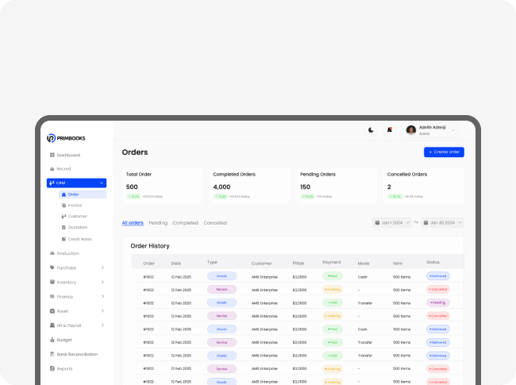The image size is (516, 385).
Task: Click Create order button
Action: click(x=444, y=152)
